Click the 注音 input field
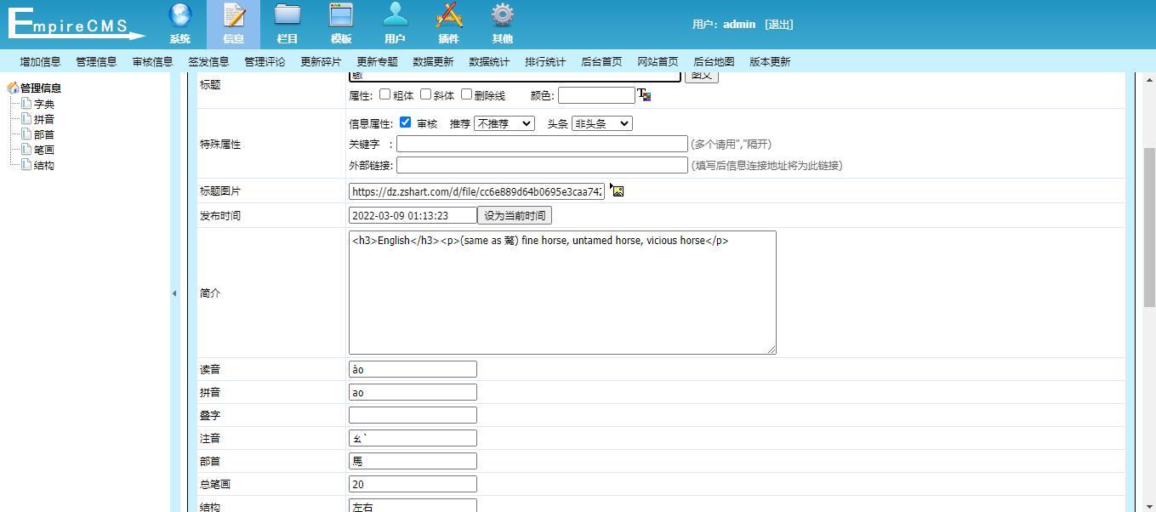 pos(413,438)
